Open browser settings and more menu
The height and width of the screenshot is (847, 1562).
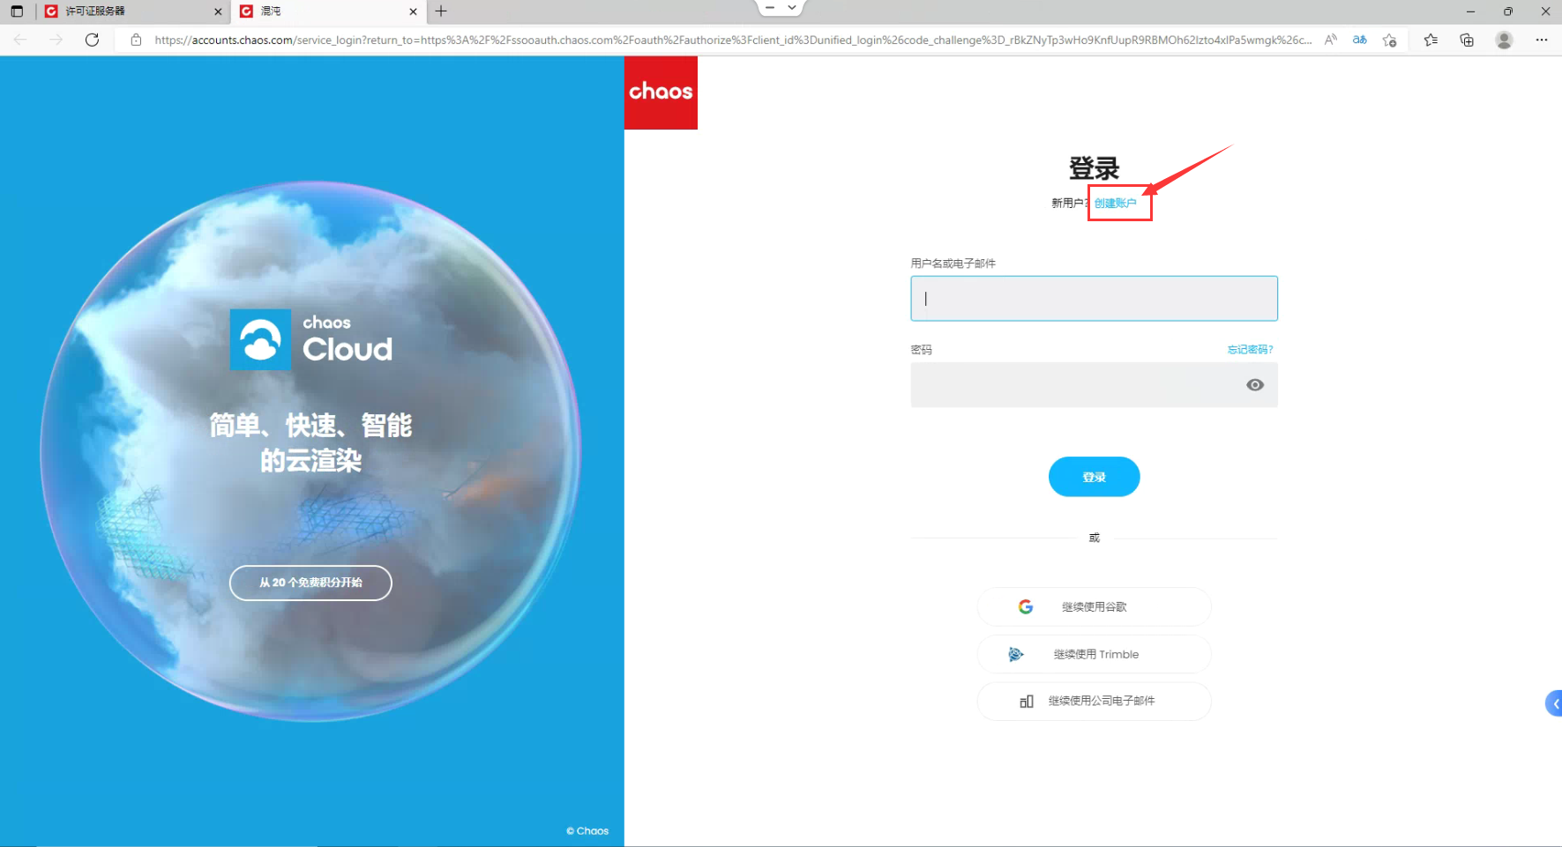pos(1542,40)
